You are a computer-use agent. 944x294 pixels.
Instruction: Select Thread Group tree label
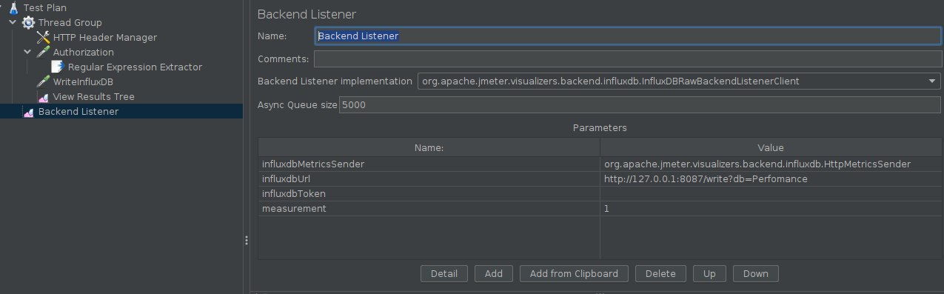70,22
